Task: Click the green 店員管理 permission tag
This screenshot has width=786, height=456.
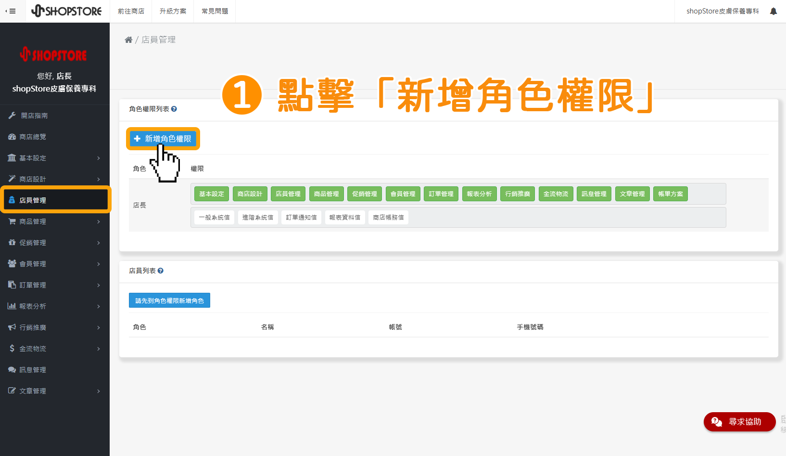Action: coord(288,194)
